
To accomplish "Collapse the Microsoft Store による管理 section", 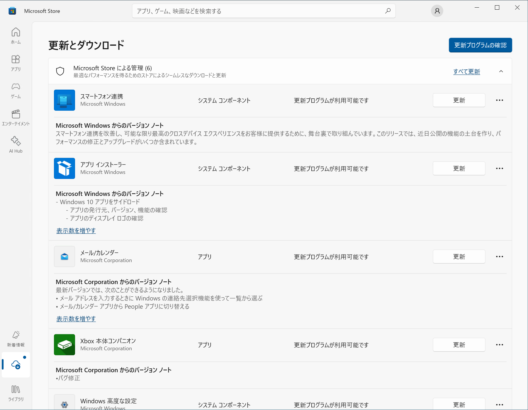I will point(501,71).
